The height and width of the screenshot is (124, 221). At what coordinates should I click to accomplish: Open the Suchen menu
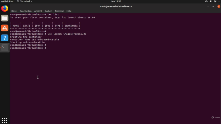click(48, 11)
